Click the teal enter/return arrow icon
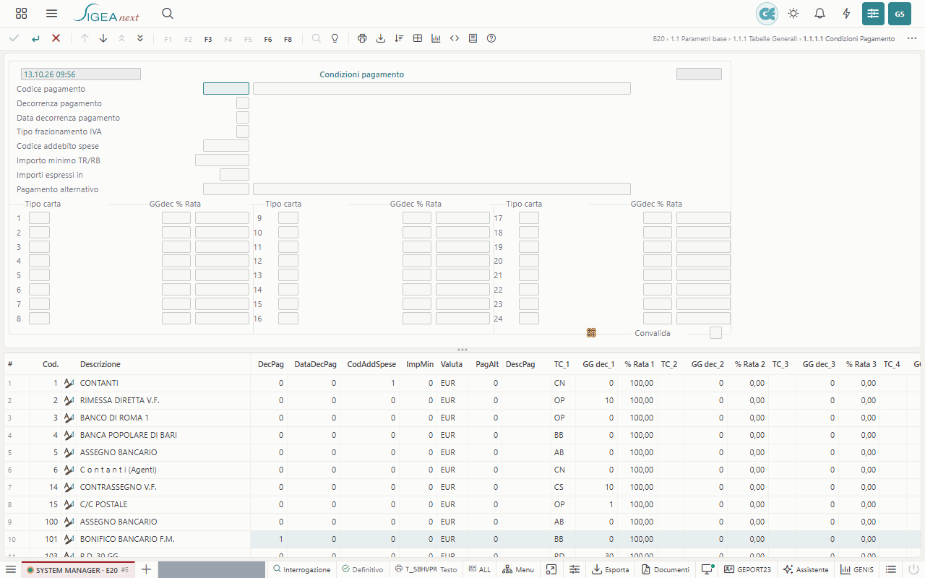The height and width of the screenshot is (578, 925). click(35, 38)
